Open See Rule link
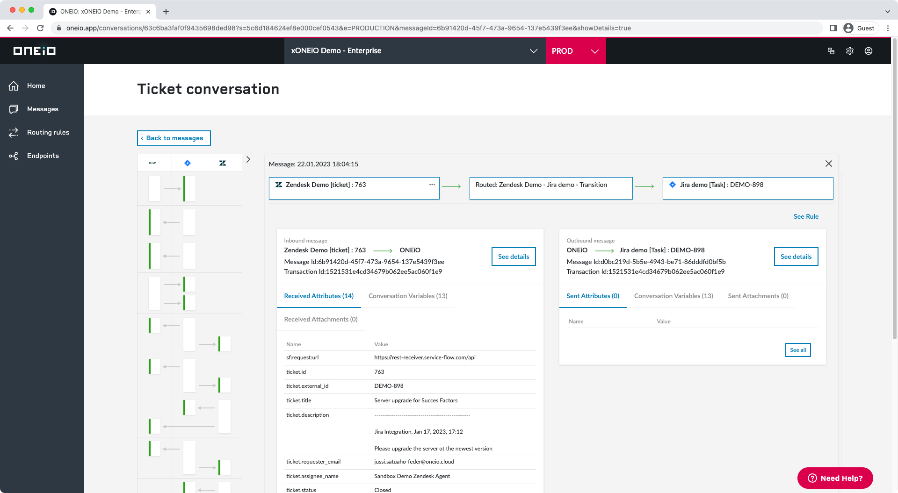898x493 pixels. (x=806, y=216)
